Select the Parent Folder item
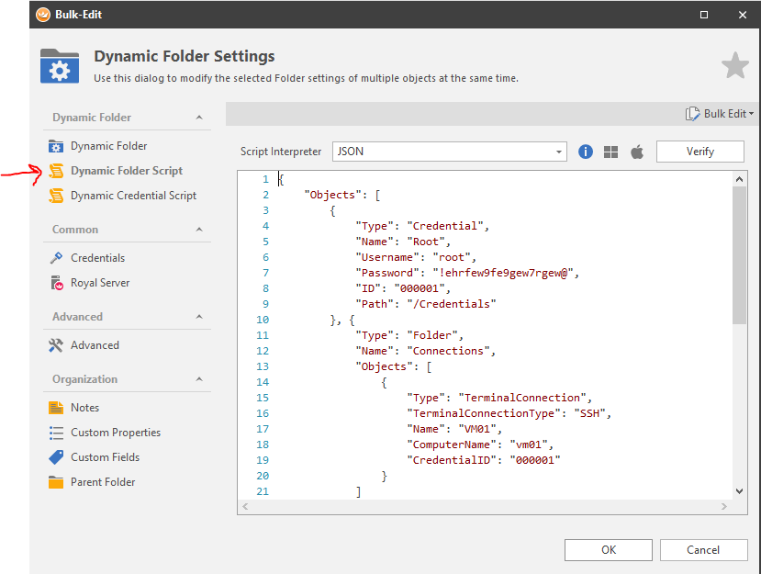Viewport: 761px width, 574px height. tap(102, 482)
